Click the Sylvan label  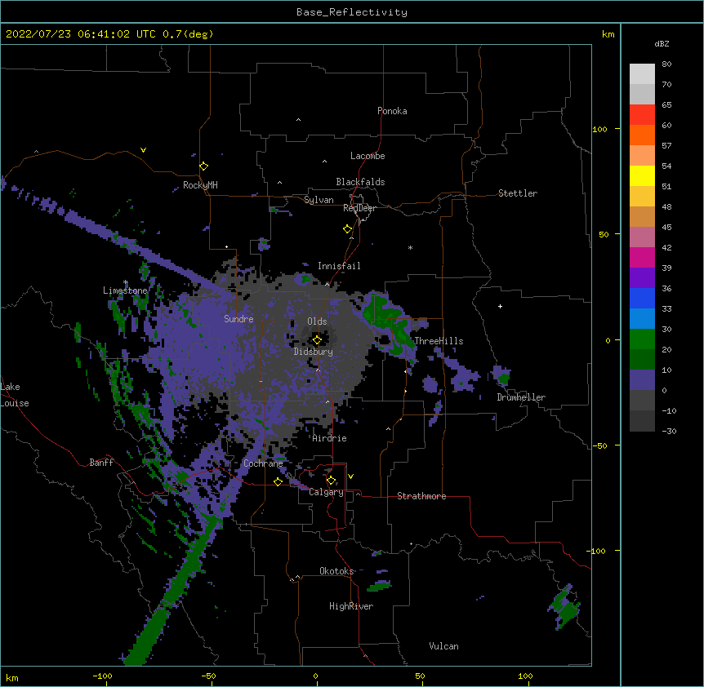[x=319, y=200]
